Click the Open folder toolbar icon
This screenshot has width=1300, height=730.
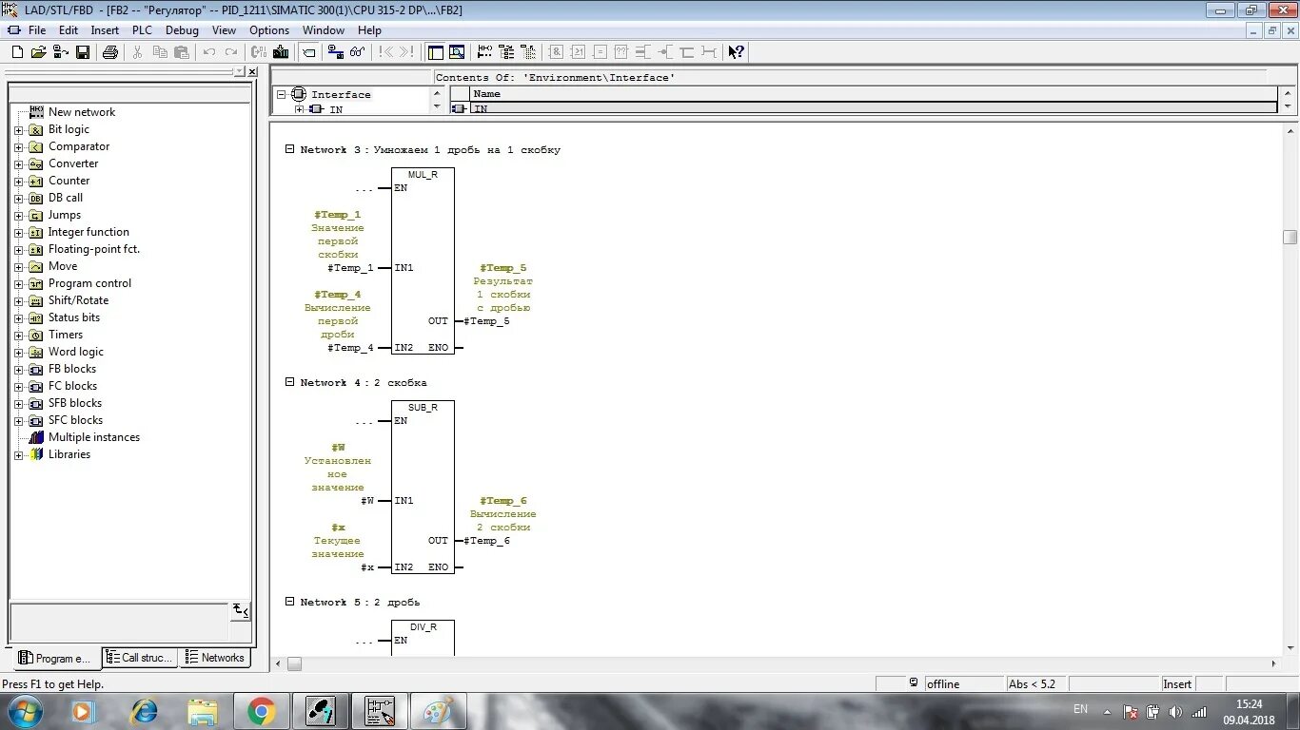pyautogui.click(x=39, y=52)
